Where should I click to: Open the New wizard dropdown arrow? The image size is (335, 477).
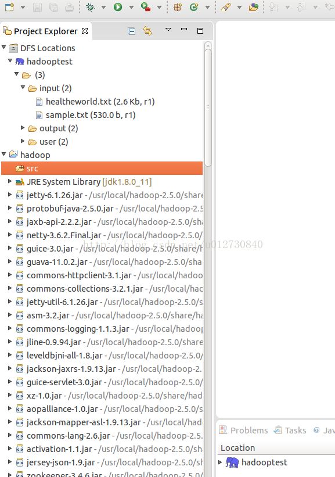point(23,7)
